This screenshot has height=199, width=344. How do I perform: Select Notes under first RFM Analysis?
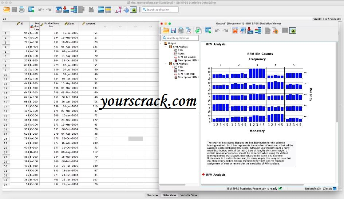tap(181, 53)
